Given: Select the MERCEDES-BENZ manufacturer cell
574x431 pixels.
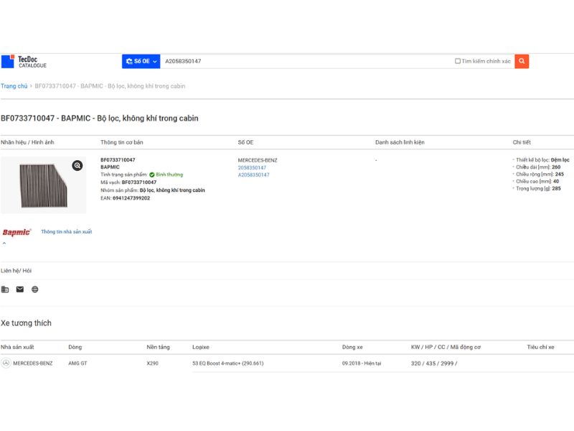Looking at the screenshot, I should (x=33, y=363).
